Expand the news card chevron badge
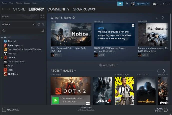 [x=133, y=26]
